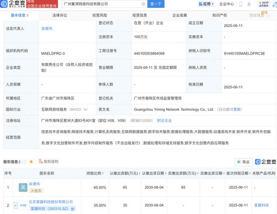Open 掌趣科技 related product link
The width and height of the screenshot is (277, 214).
point(262,205)
